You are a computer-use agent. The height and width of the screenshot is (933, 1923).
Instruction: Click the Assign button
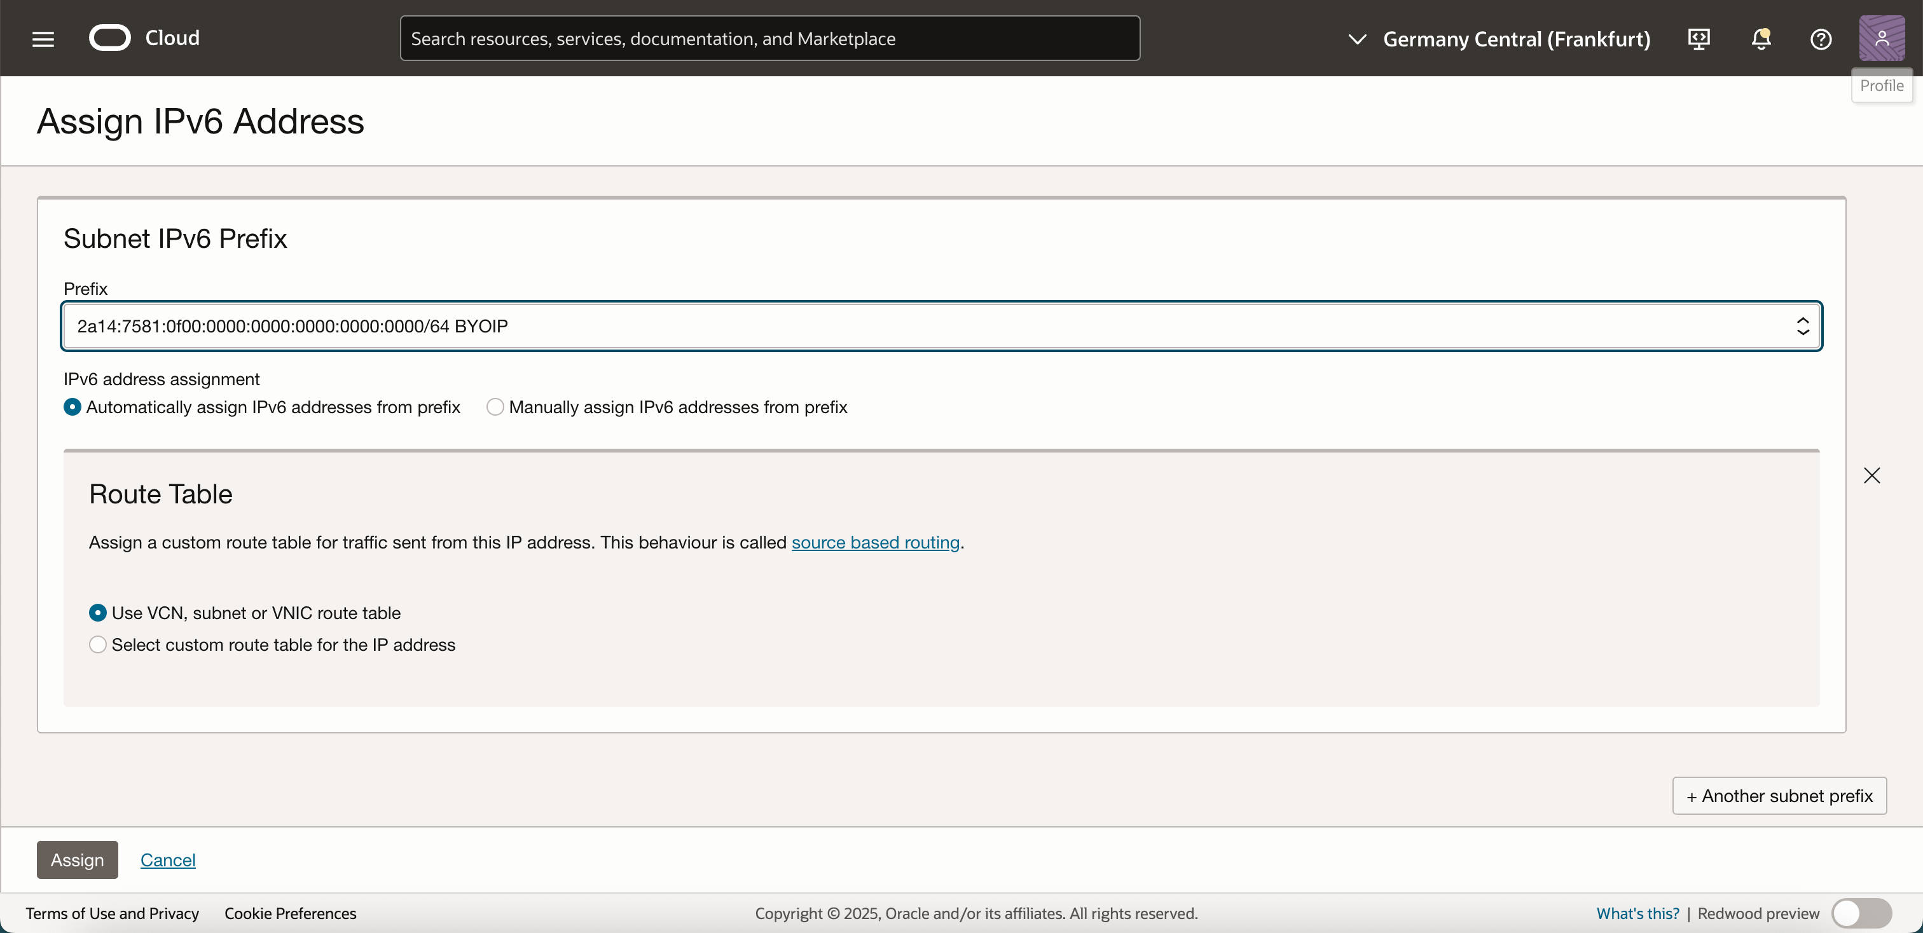click(77, 860)
